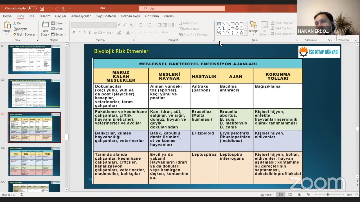360x202 pixels.
Task: Click the center align icon
Action: click(146, 33)
